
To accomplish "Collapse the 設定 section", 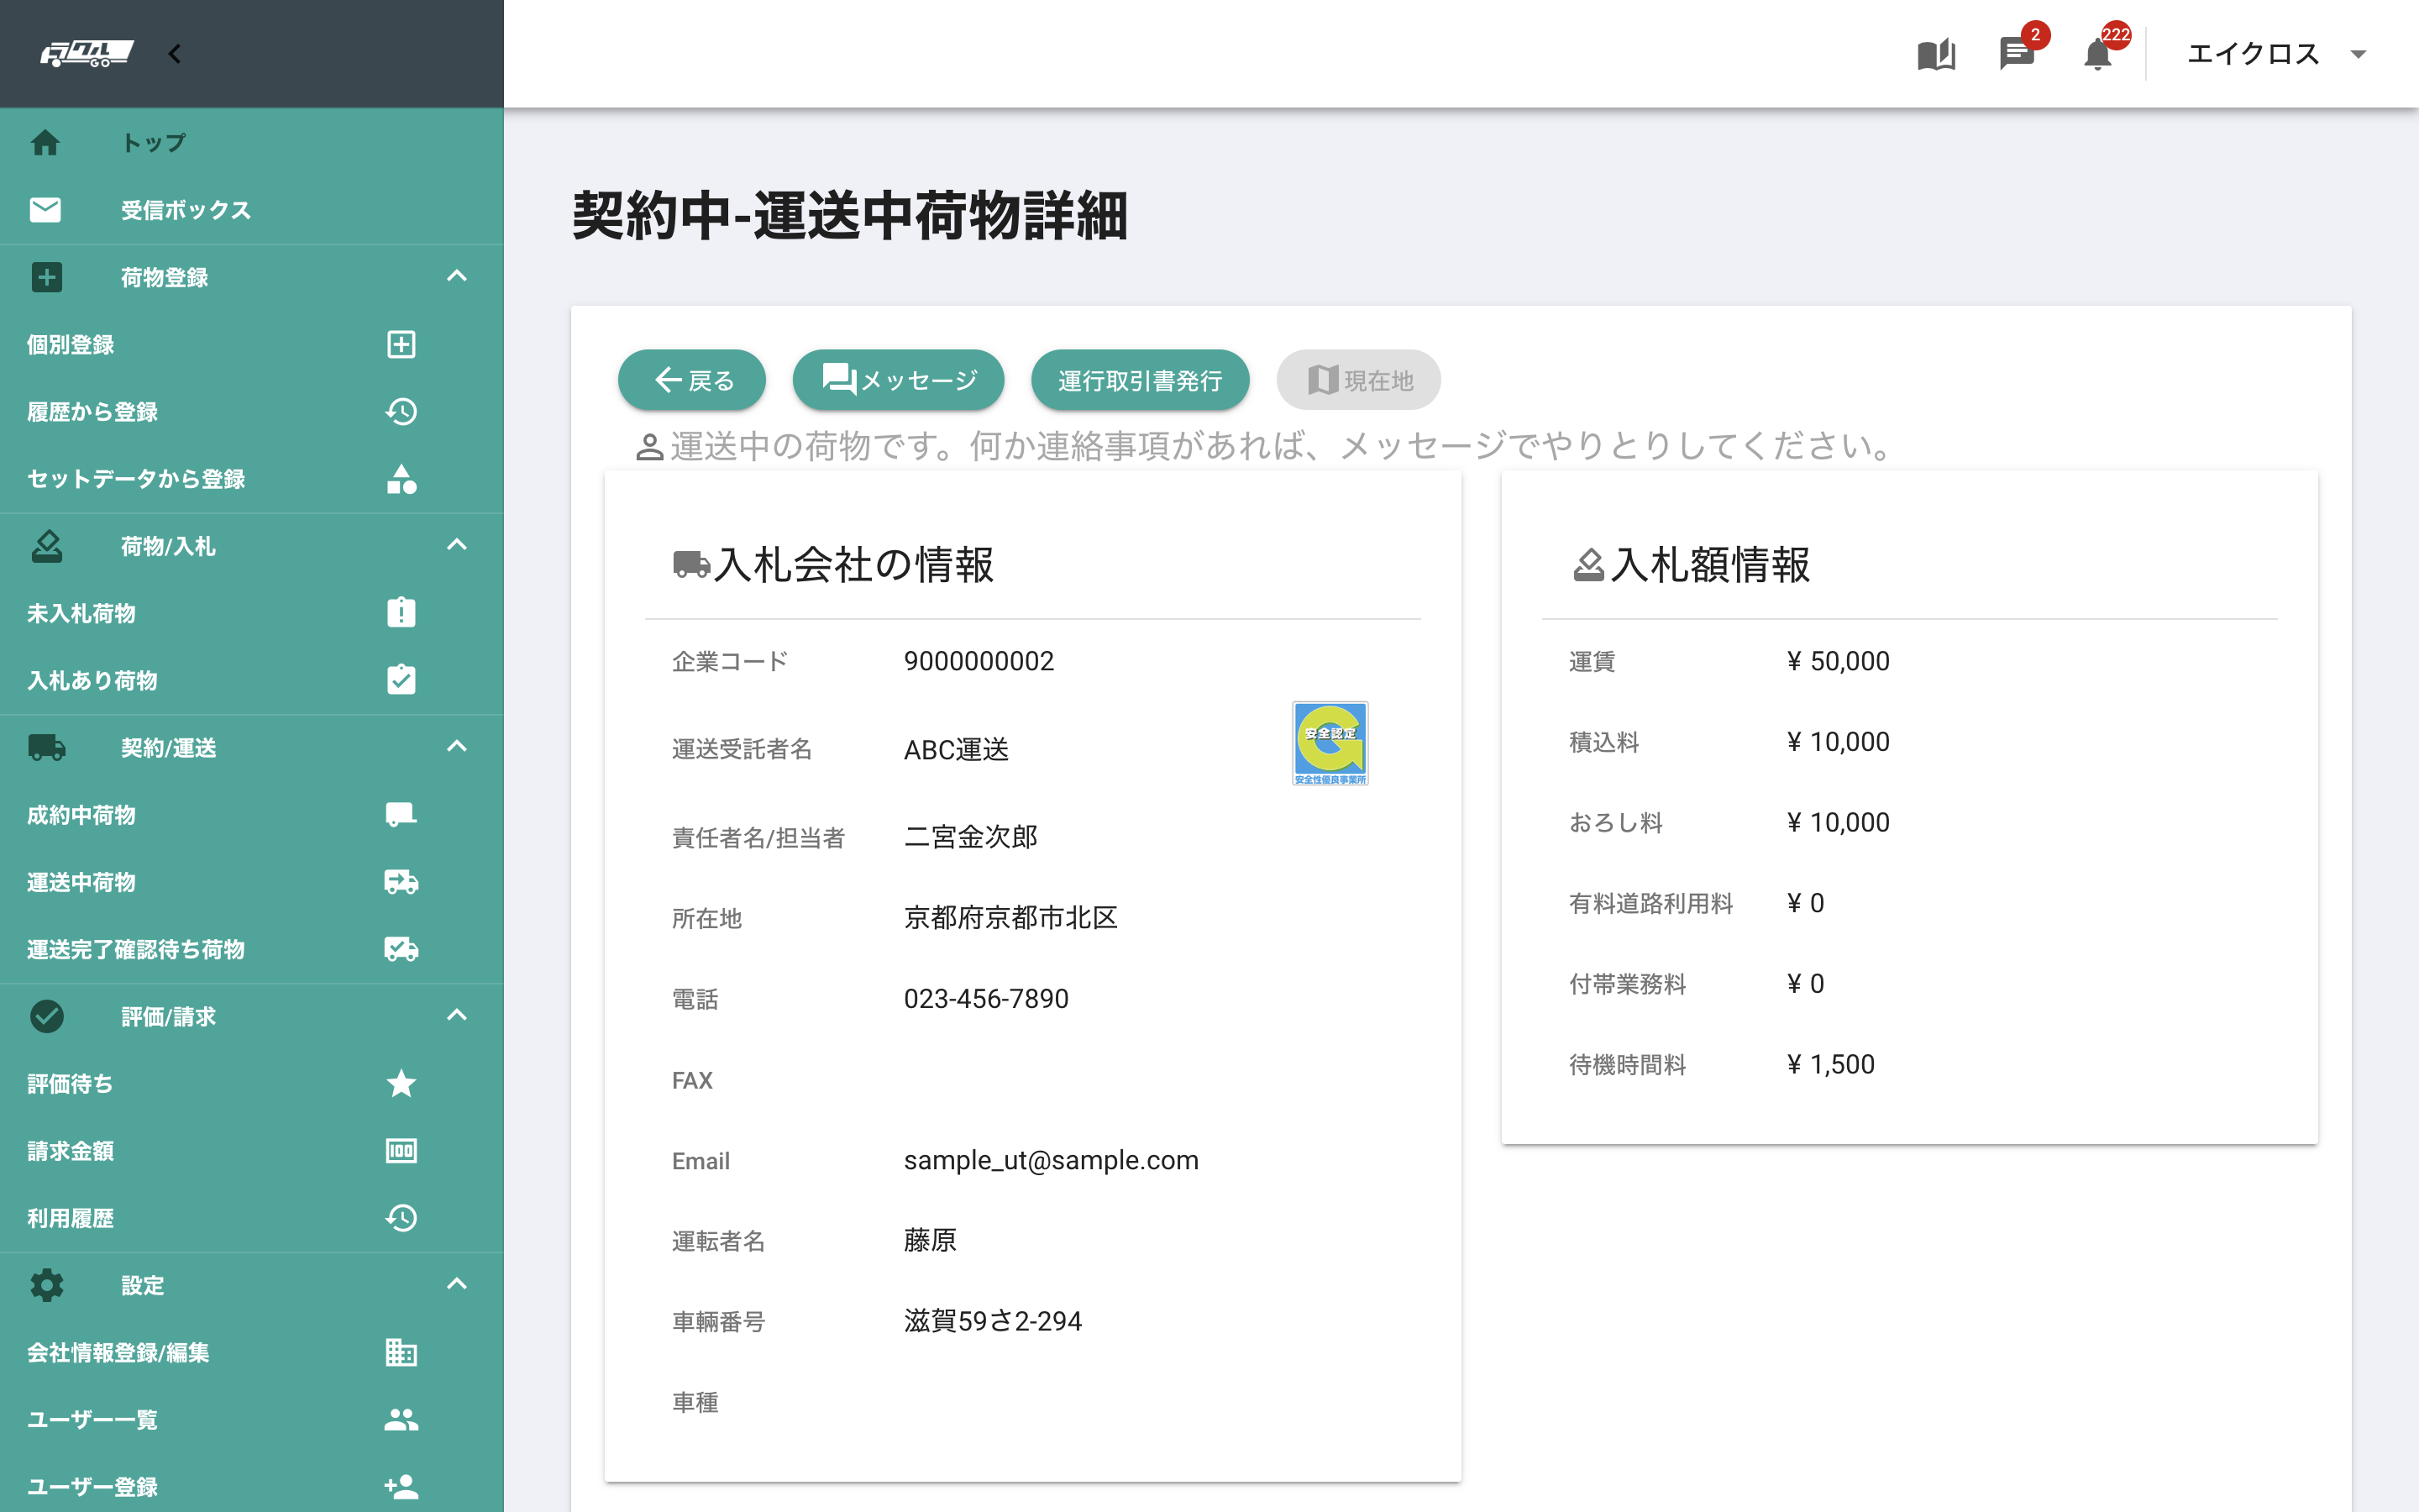I will pos(457,1285).
